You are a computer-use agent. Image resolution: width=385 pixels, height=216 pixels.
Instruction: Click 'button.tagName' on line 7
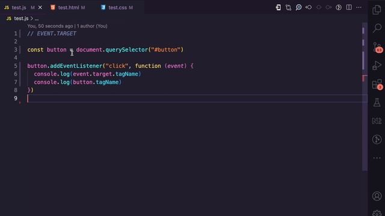click(96, 82)
